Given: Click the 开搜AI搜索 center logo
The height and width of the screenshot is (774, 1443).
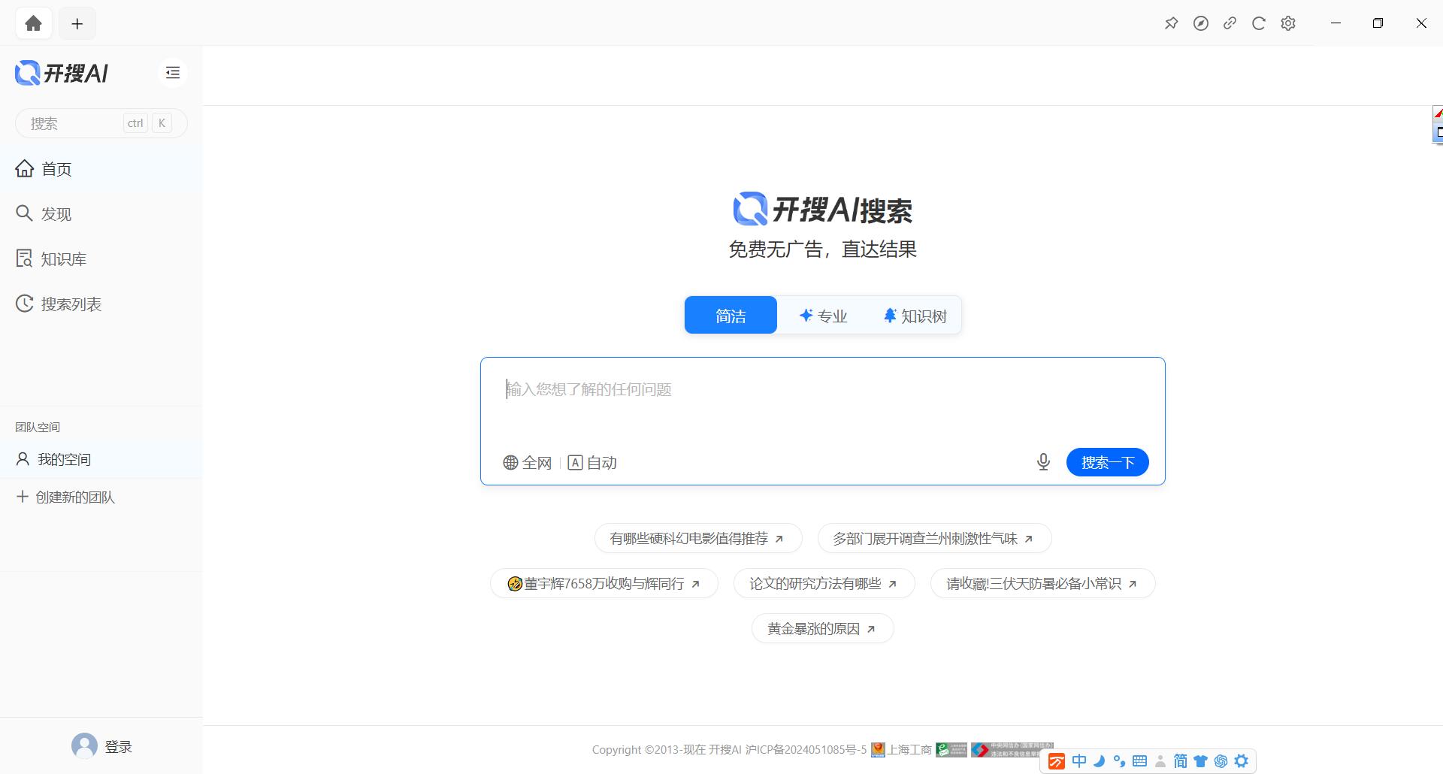Looking at the screenshot, I should pyautogui.click(x=823, y=210).
